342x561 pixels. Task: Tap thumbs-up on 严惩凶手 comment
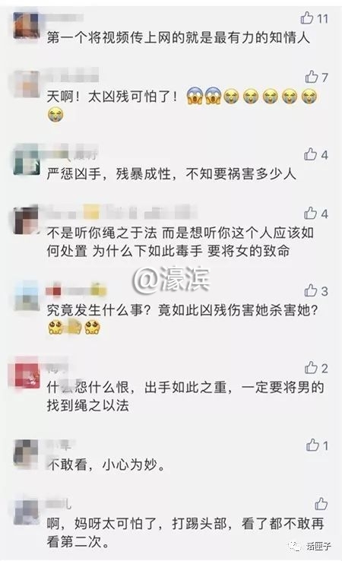[x=311, y=154]
